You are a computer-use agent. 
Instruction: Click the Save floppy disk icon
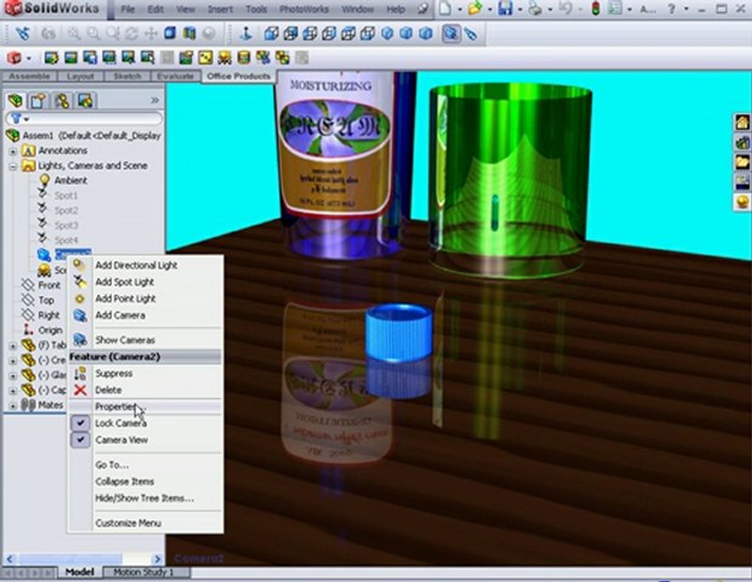[505, 9]
